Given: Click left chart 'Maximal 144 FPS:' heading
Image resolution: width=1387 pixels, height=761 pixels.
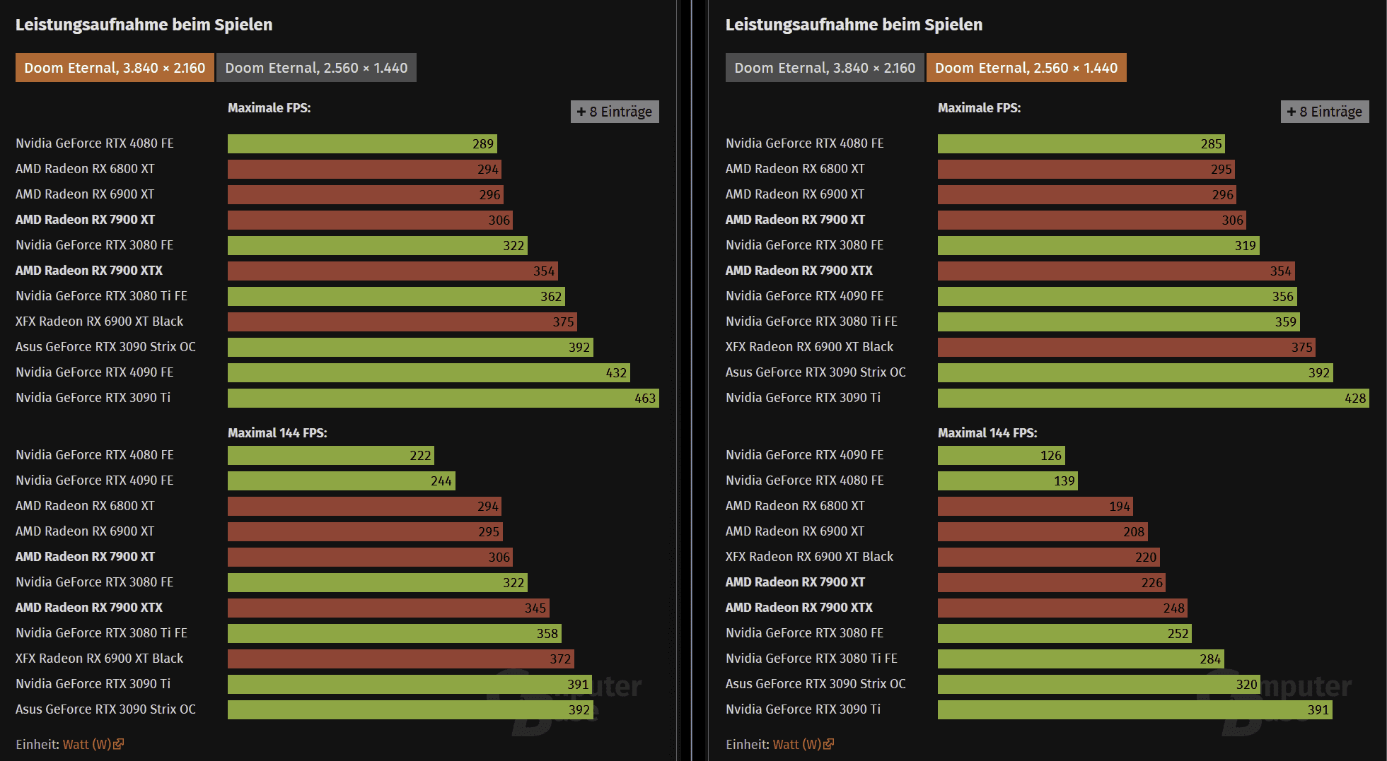Looking at the screenshot, I should (277, 433).
